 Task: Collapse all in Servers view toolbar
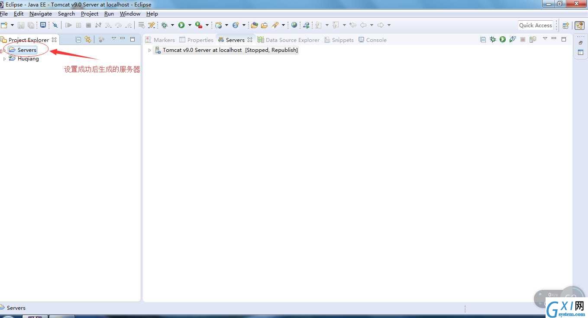(483, 40)
